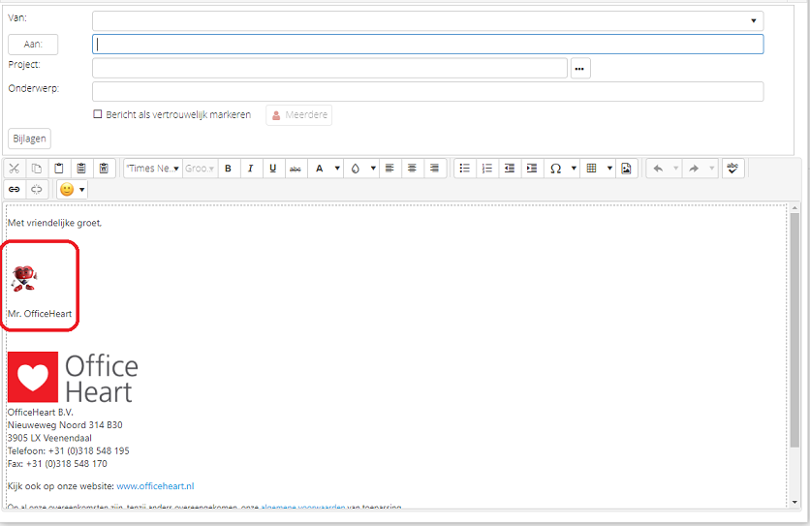Open the spell check tool

(732, 169)
